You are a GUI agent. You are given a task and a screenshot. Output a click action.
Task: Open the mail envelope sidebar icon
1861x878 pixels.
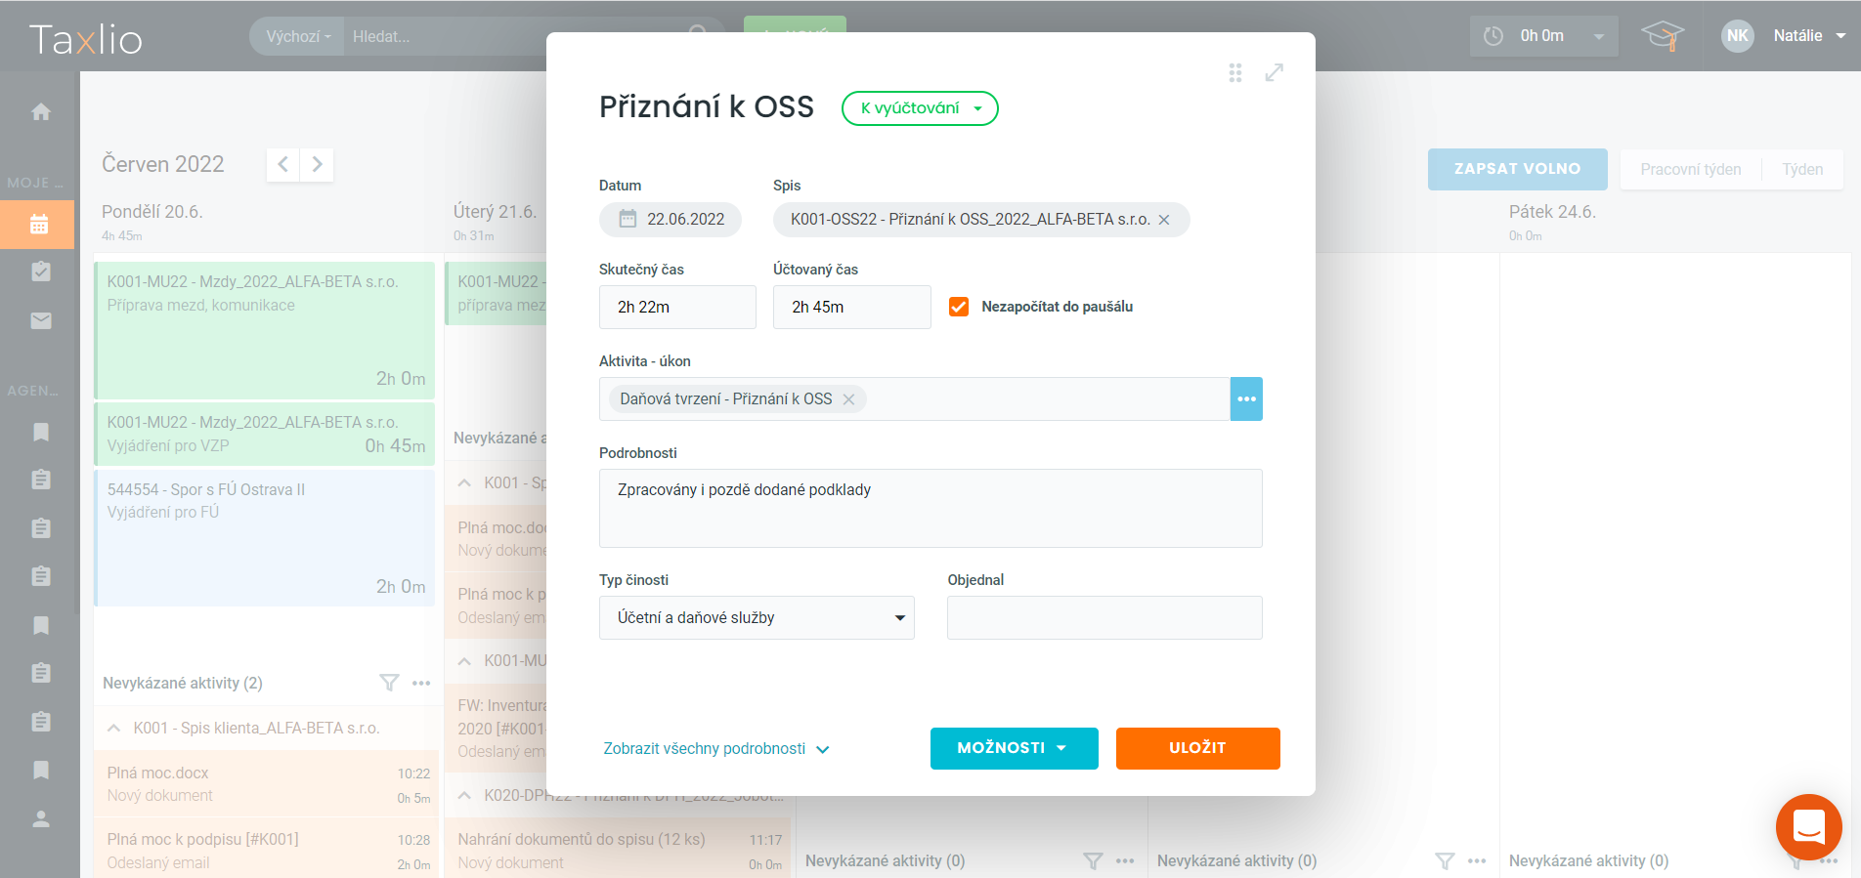(x=41, y=320)
